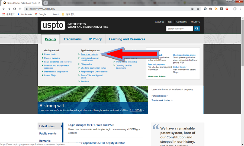Open FULL STORY link on banner
244x146 pixels.
point(136,110)
